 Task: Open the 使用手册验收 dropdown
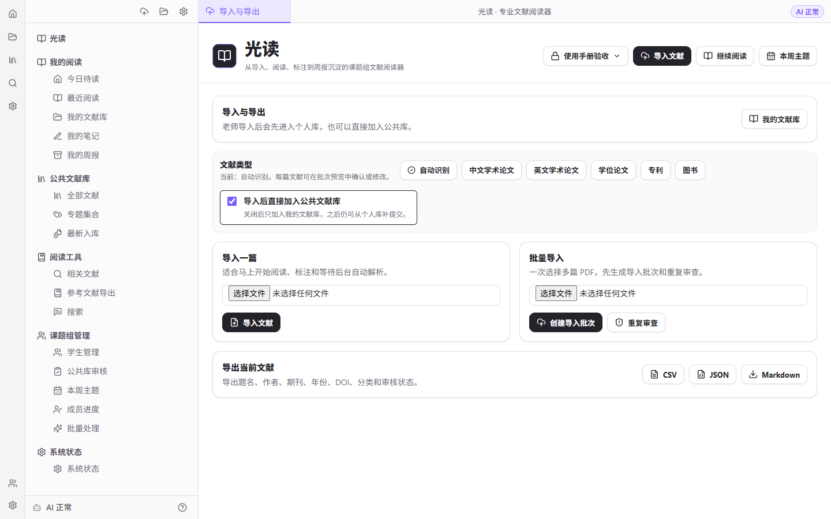(585, 56)
